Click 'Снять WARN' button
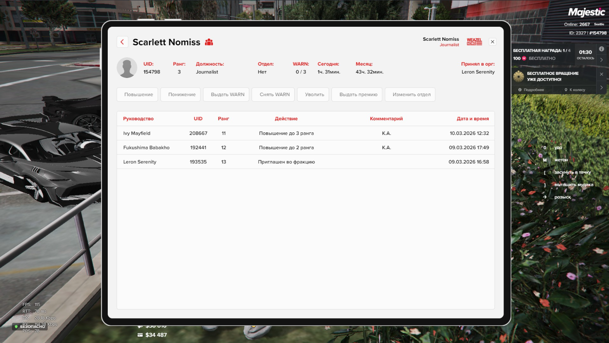609x343 pixels. [274, 95]
